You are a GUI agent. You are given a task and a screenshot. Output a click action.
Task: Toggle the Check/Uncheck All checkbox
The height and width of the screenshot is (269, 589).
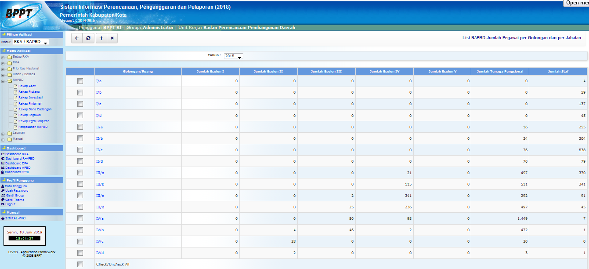80,264
